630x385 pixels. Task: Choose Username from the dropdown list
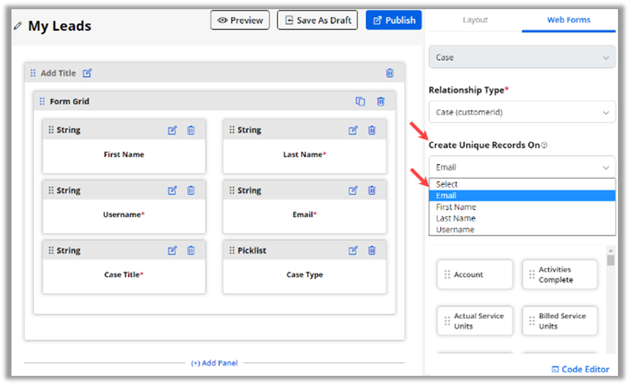click(x=455, y=230)
